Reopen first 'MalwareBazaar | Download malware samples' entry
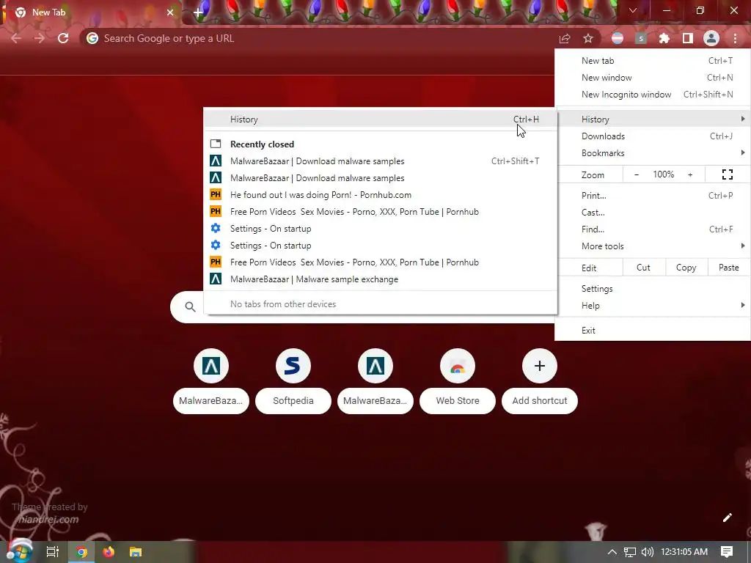The image size is (751, 563). 381,161
